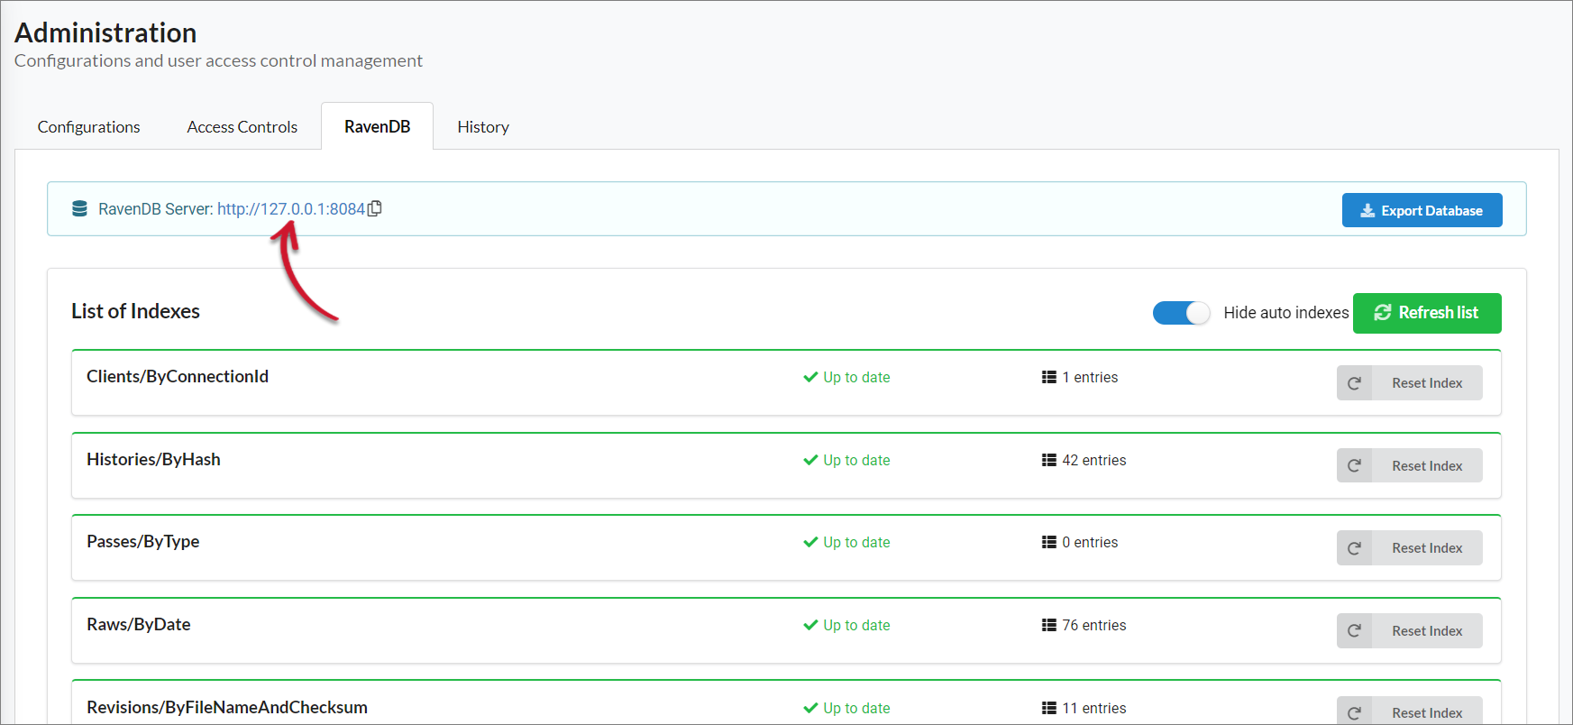Click the checkmark icon for Passes/ByType
The width and height of the screenshot is (1573, 725).
(810, 542)
